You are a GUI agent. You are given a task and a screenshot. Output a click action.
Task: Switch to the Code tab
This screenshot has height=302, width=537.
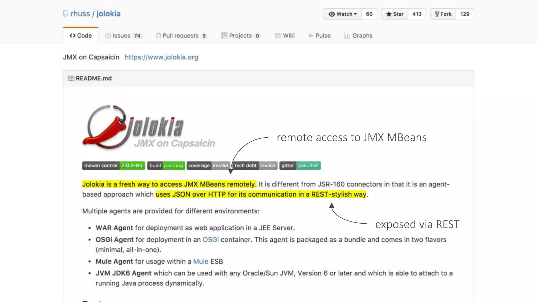pyautogui.click(x=81, y=36)
